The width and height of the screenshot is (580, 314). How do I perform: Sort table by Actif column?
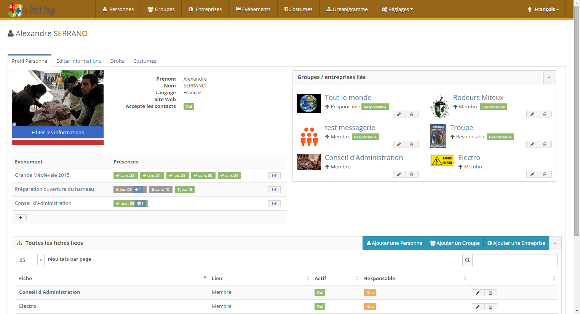[x=336, y=278]
